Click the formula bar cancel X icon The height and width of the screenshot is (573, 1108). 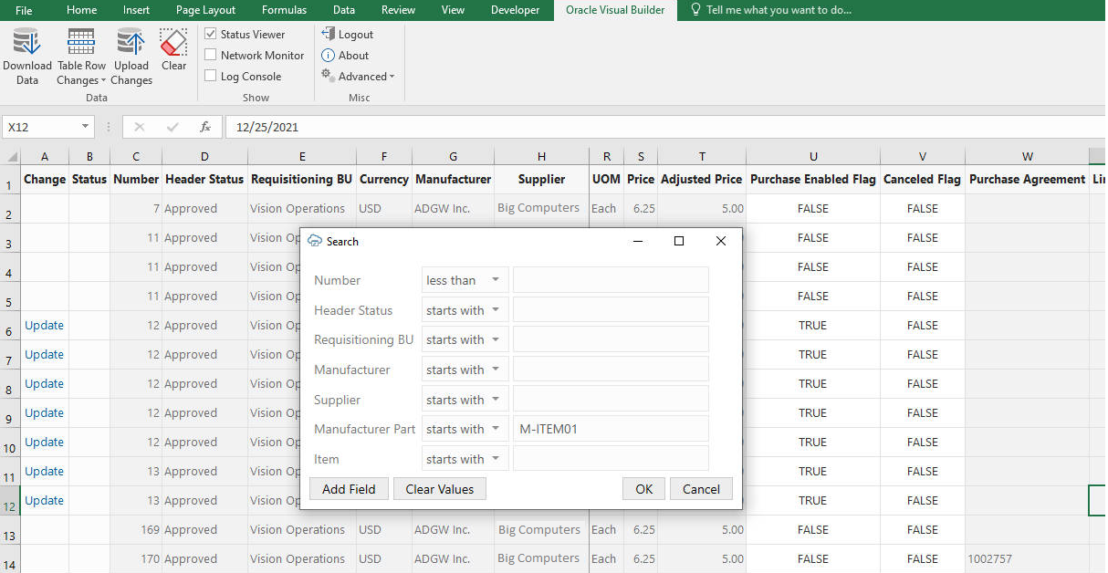[x=139, y=127]
